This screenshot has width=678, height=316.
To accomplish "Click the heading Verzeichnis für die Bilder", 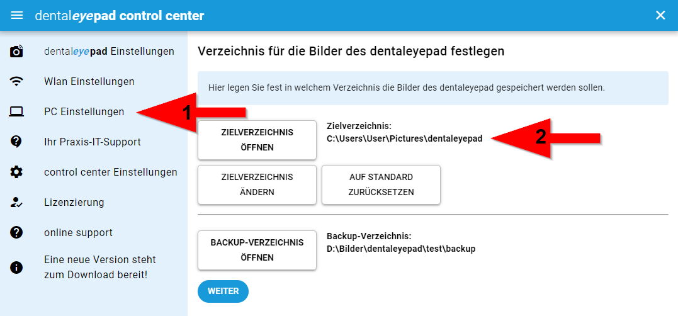I will click(351, 52).
